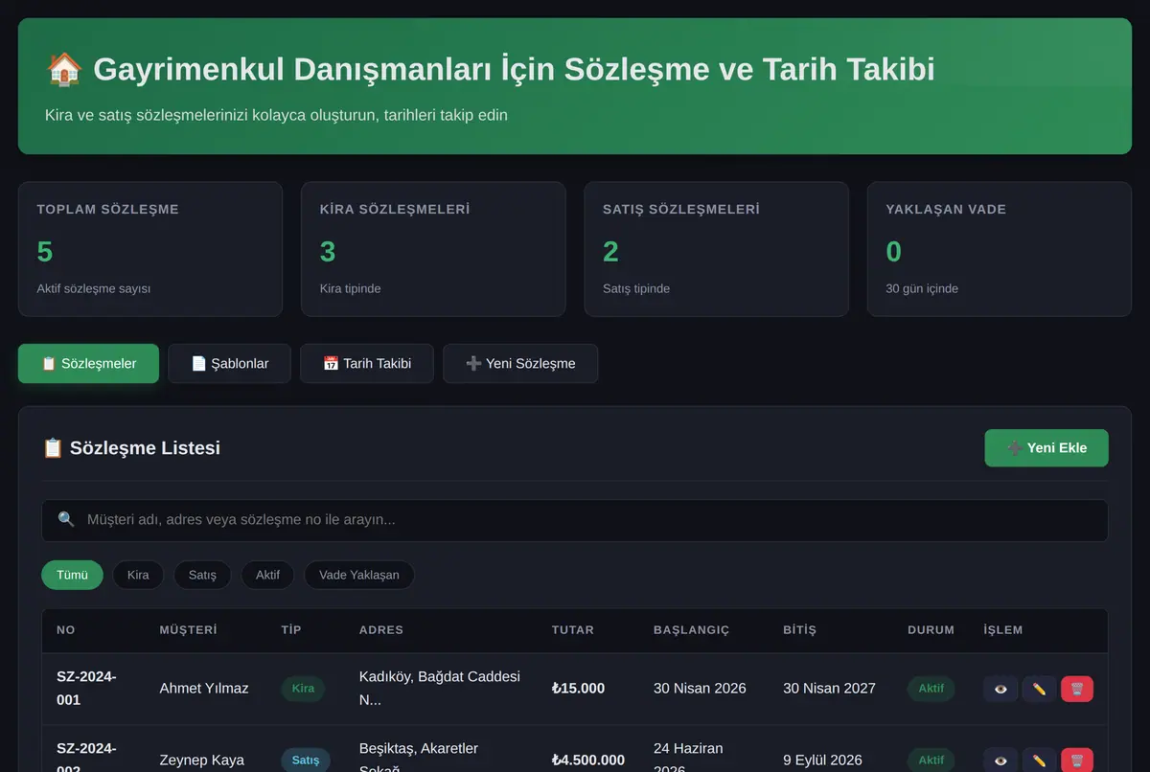
Task: Click the TUTAR column header
Action: (x=573, y=630)
